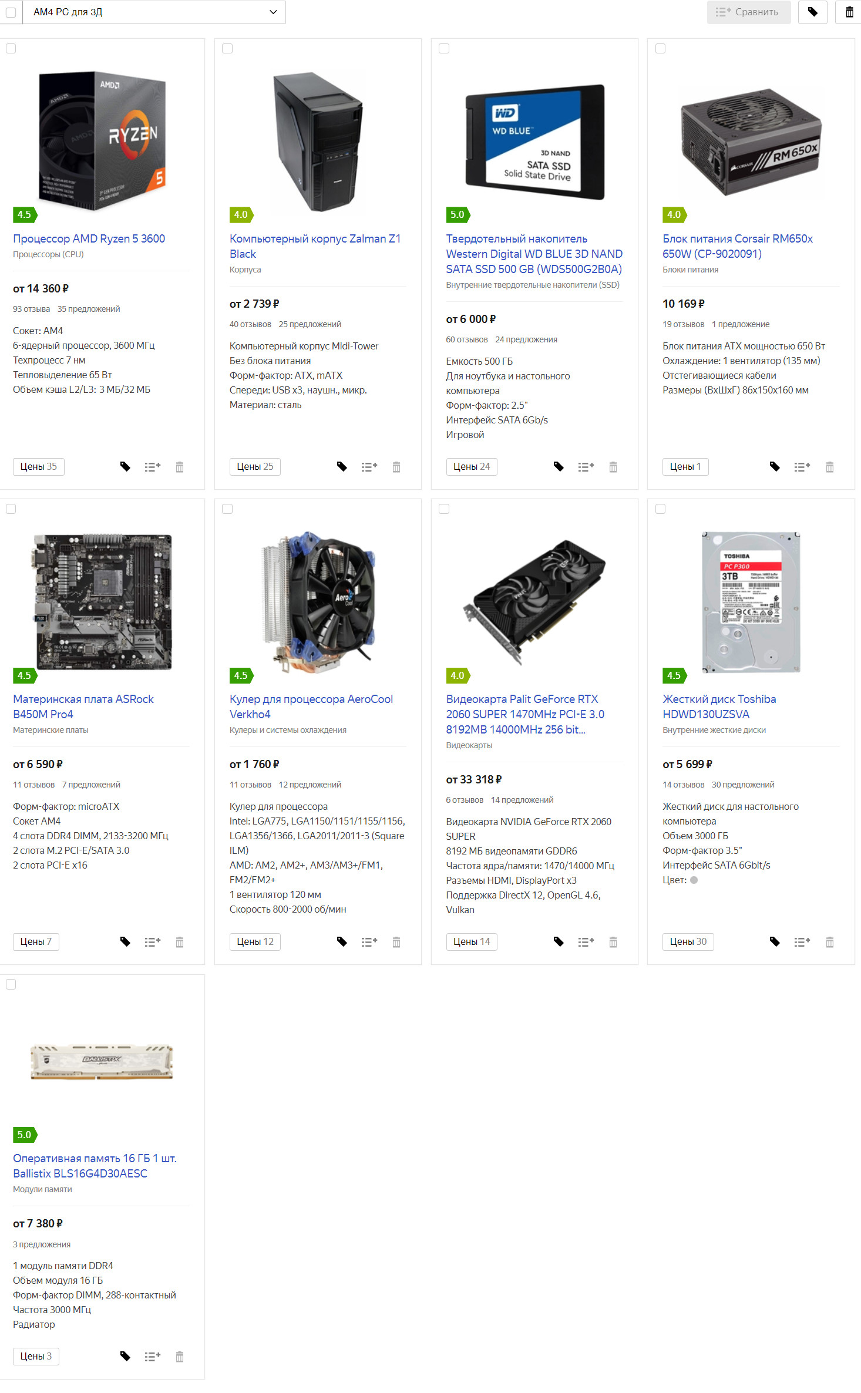
Task: Click the Toshiba hard drive product image
Action: coord(751,602)
